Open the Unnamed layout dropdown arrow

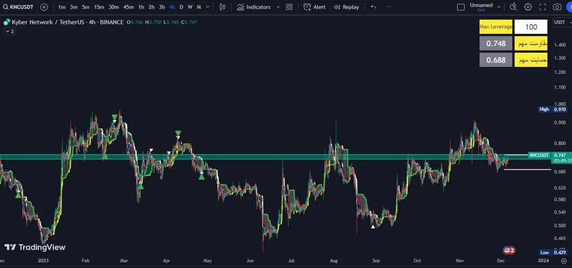pyautogui.click(x=499, y=7)
